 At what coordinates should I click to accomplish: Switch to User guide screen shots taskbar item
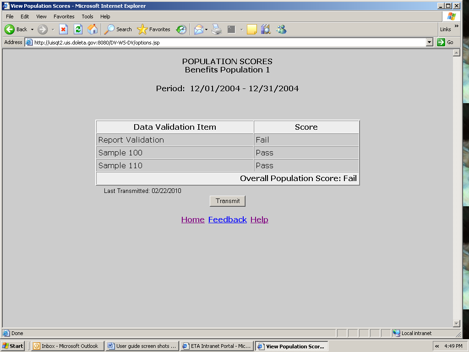pos(142,346)
